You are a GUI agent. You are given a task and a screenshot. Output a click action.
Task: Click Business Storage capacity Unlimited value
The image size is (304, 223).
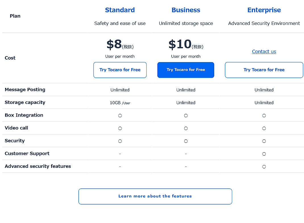click(186, 103)
